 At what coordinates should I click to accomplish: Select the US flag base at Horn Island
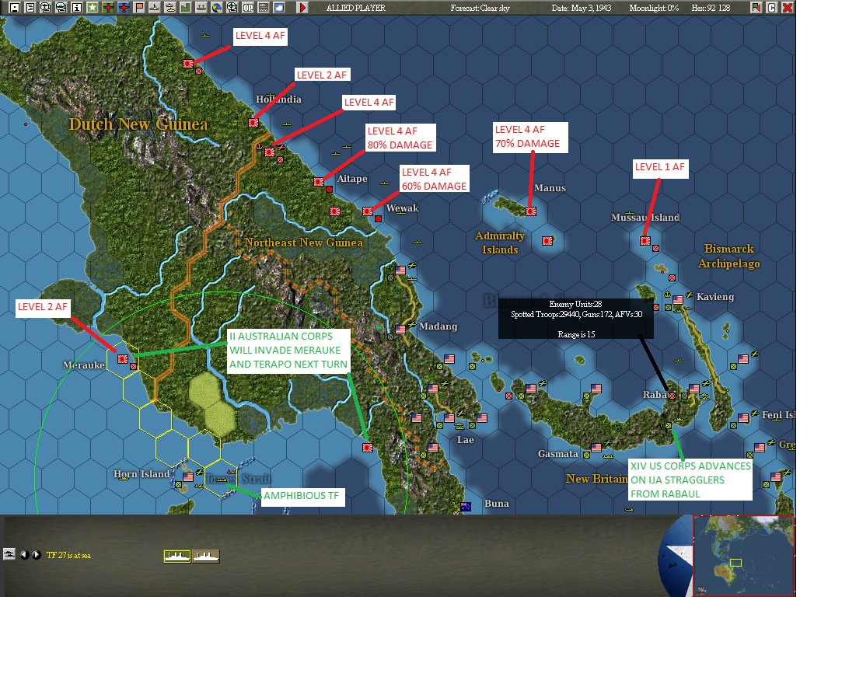click(x=188, y=476)
